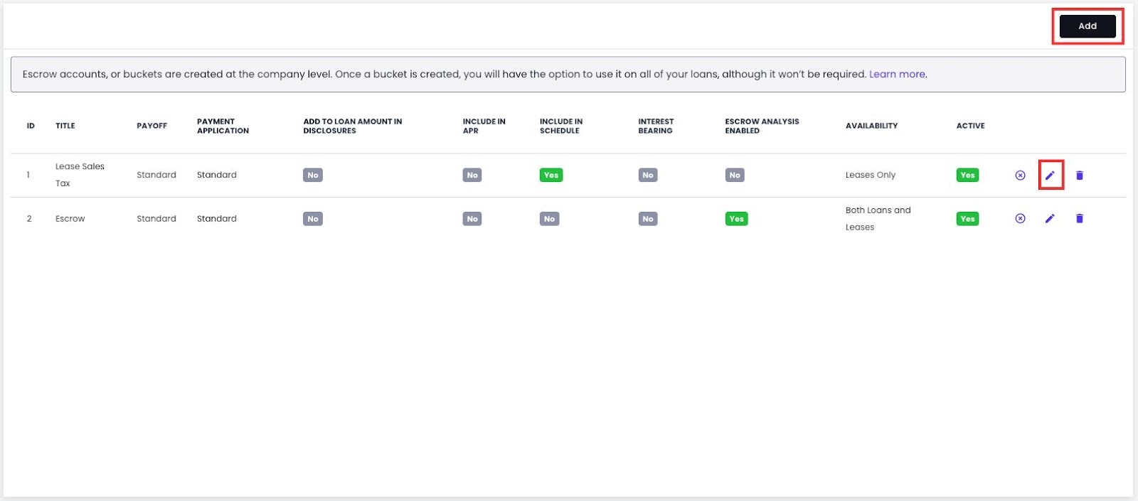Click Add to Loan Amount No badge in Escrow row
The height and width of the screenshot is (501, 1138).
click(313, 219)
